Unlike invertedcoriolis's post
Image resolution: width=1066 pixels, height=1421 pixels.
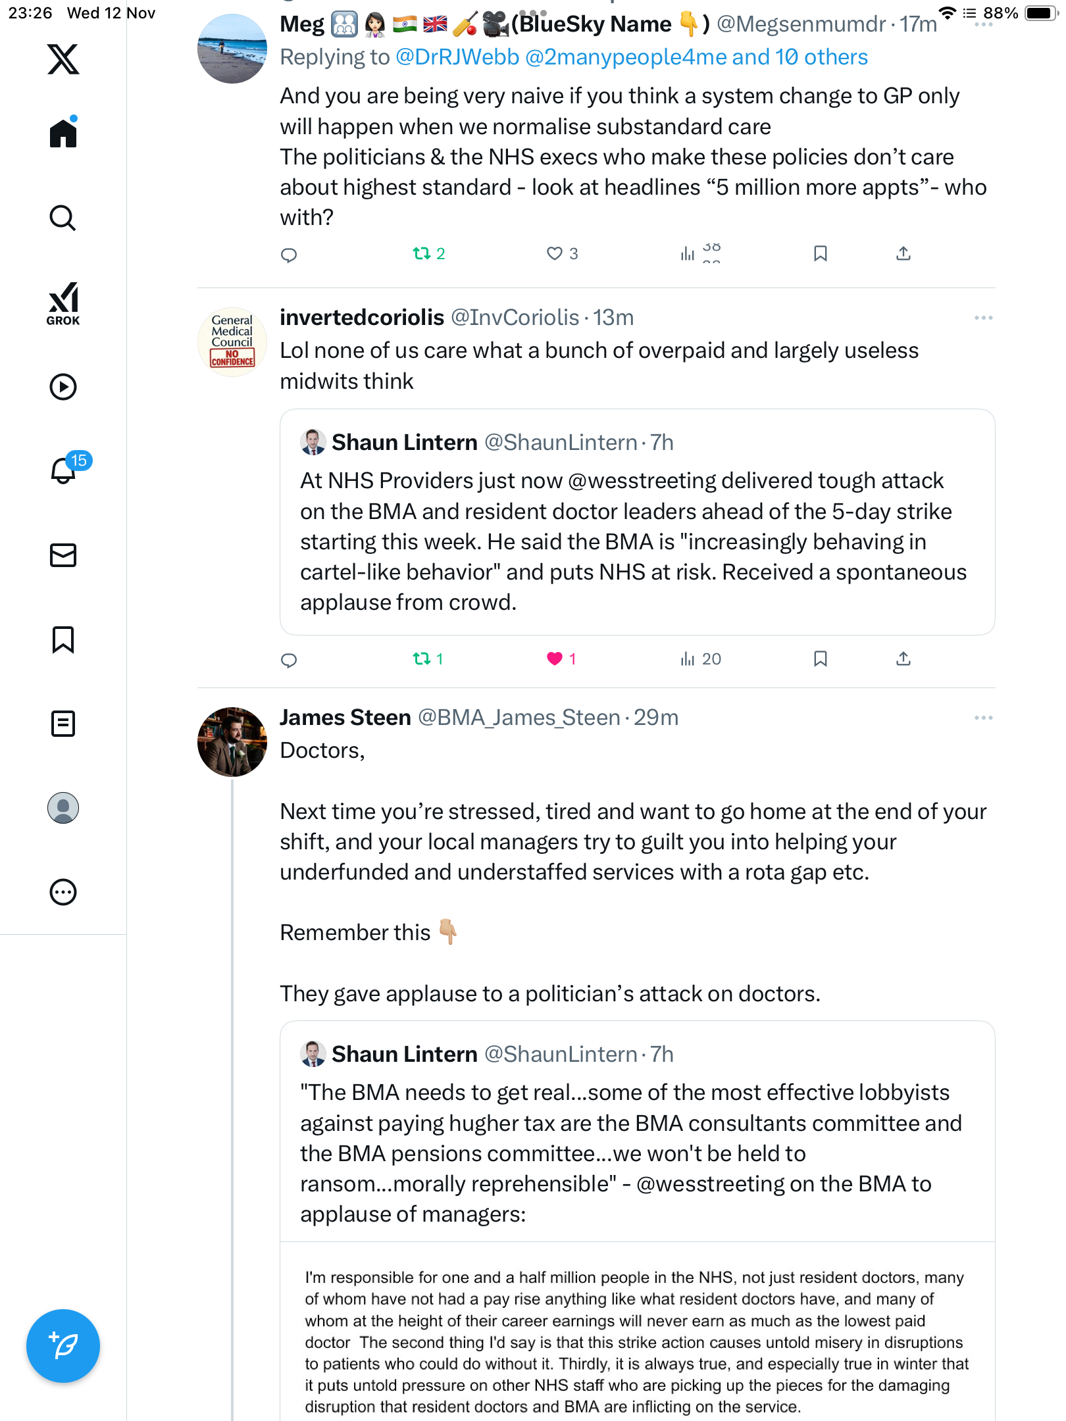(x=555, y=659)
